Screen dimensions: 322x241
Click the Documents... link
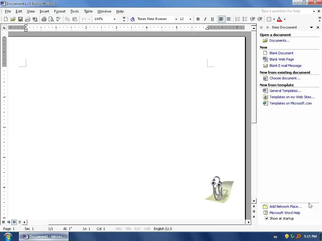coord(280,40)
